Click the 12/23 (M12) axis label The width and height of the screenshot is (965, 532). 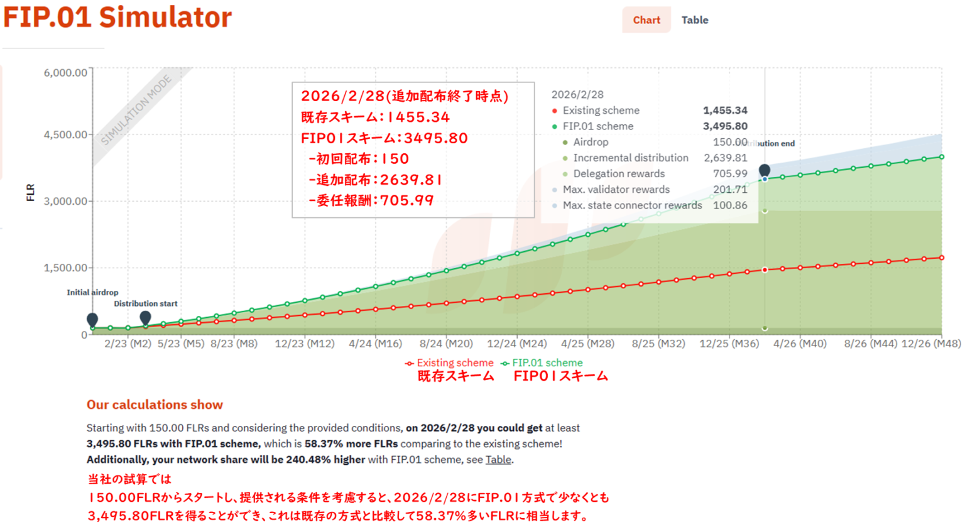click(x=305, y=344)
